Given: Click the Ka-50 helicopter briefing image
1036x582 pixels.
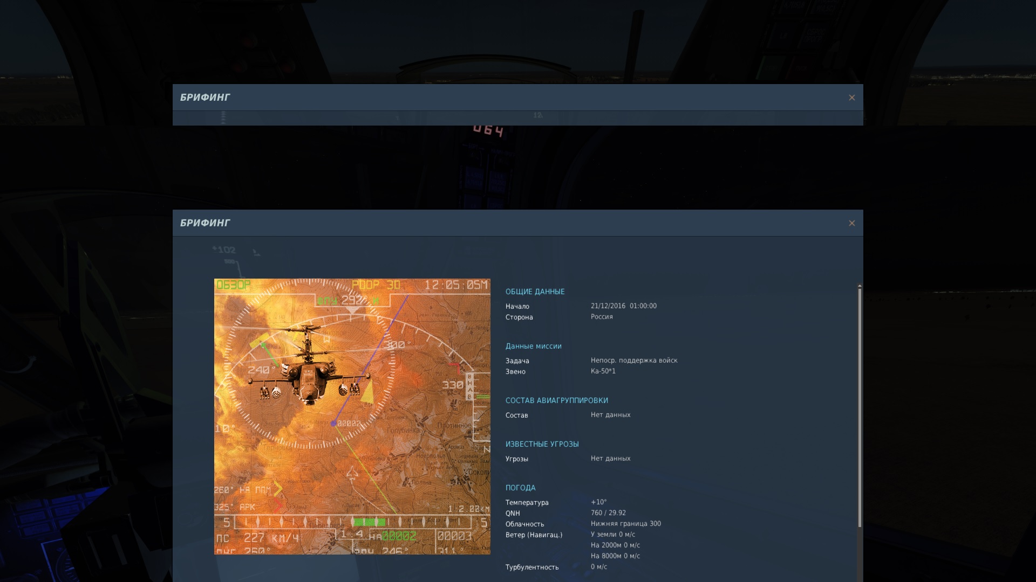Looking at the screenshot, I should (x=352, y=416).
